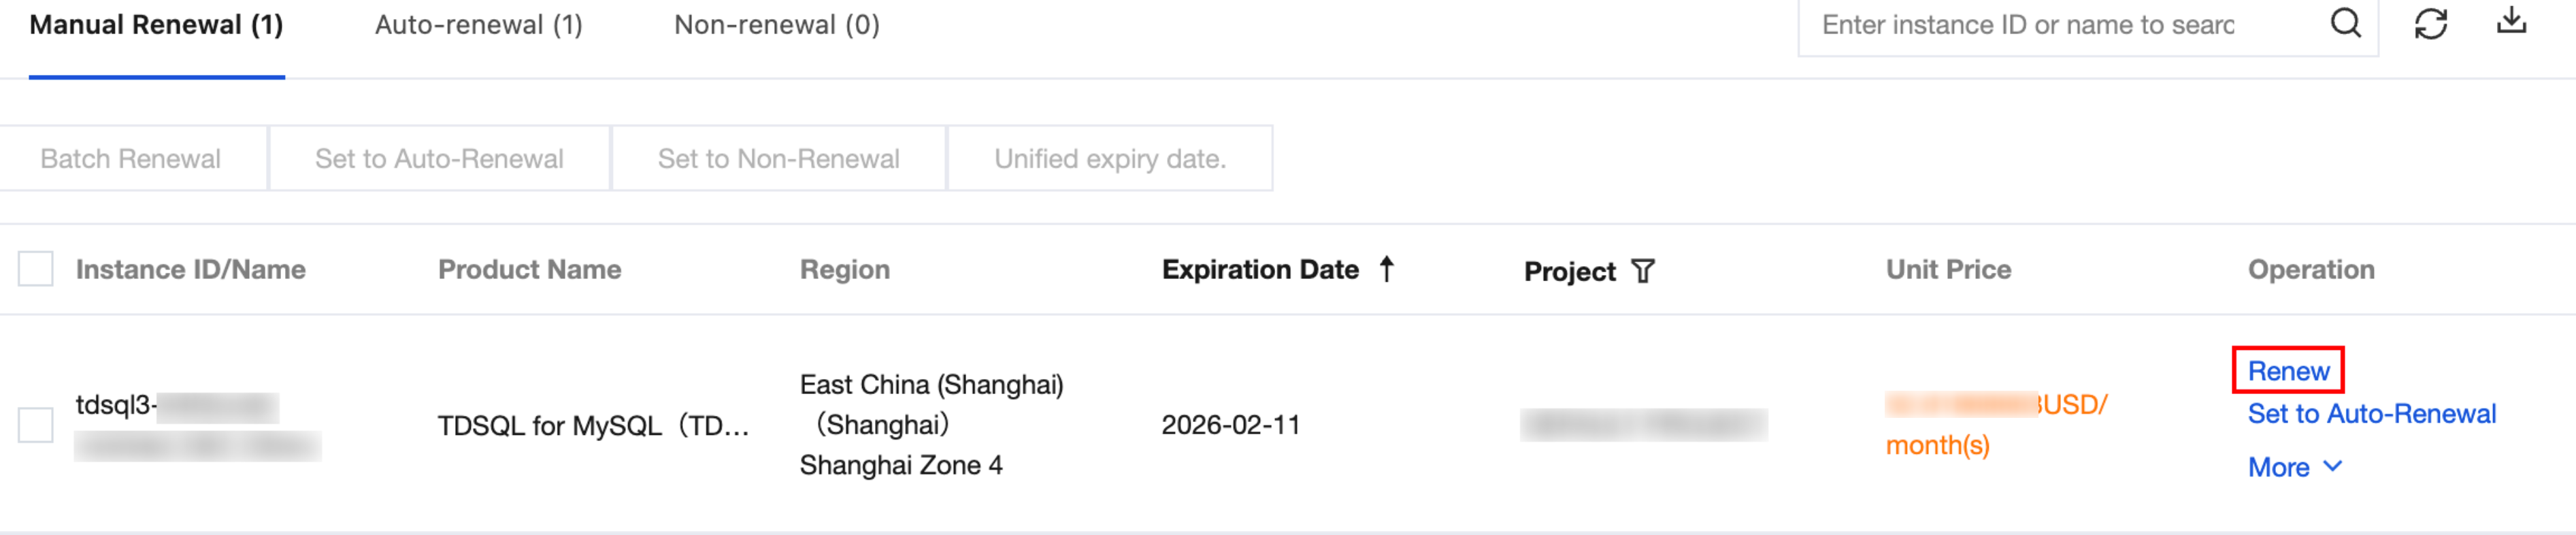Click the Expiration Date sort arrow
The width and height of the screenshot is (2576, 535).
pyautogui.click(x=1386, y=269)
